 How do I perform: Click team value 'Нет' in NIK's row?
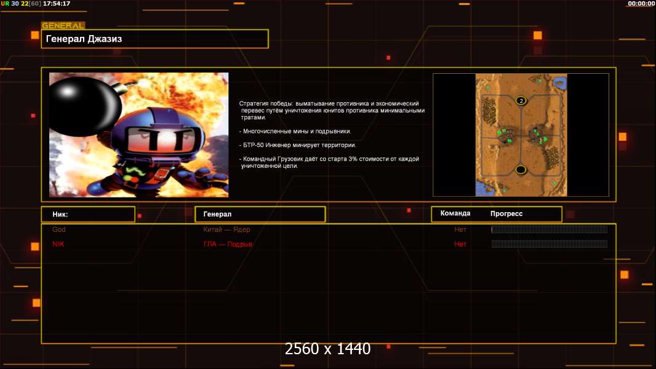[x=460, y=244]
